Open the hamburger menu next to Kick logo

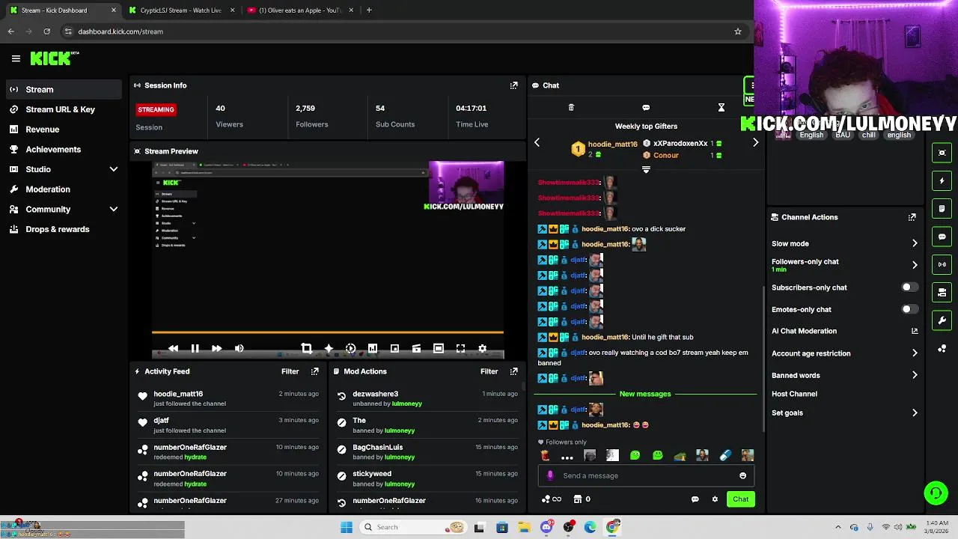point(16,58)
